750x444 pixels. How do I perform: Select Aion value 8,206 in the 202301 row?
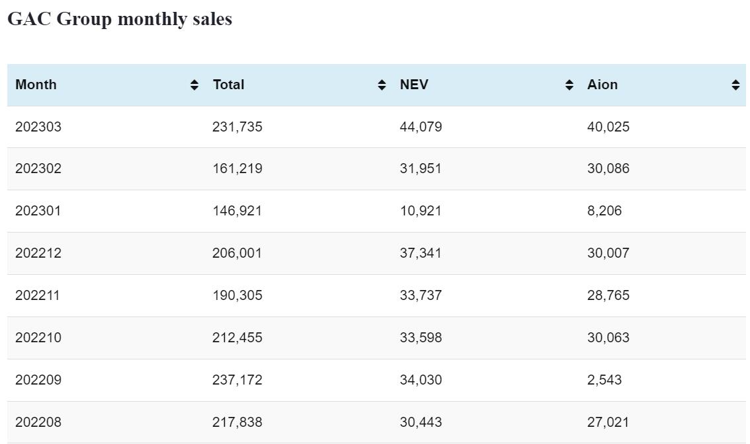604,211
